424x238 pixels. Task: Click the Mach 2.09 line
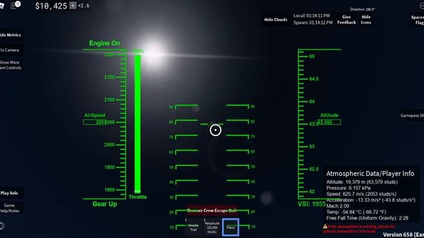click(338, 206)
